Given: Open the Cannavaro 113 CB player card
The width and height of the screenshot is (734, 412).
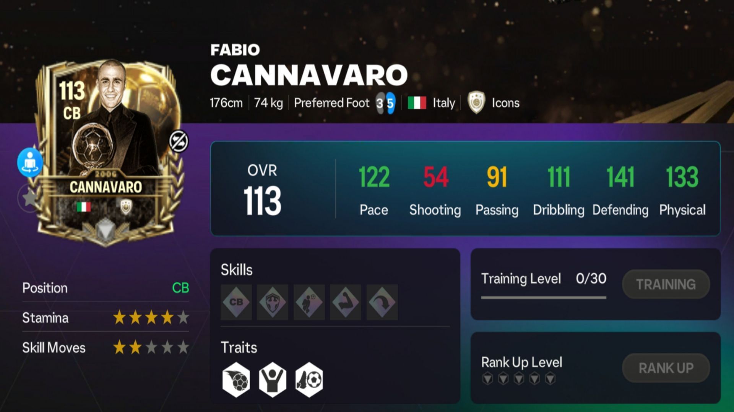Looking at the screenshot, I should click(106, 153).
